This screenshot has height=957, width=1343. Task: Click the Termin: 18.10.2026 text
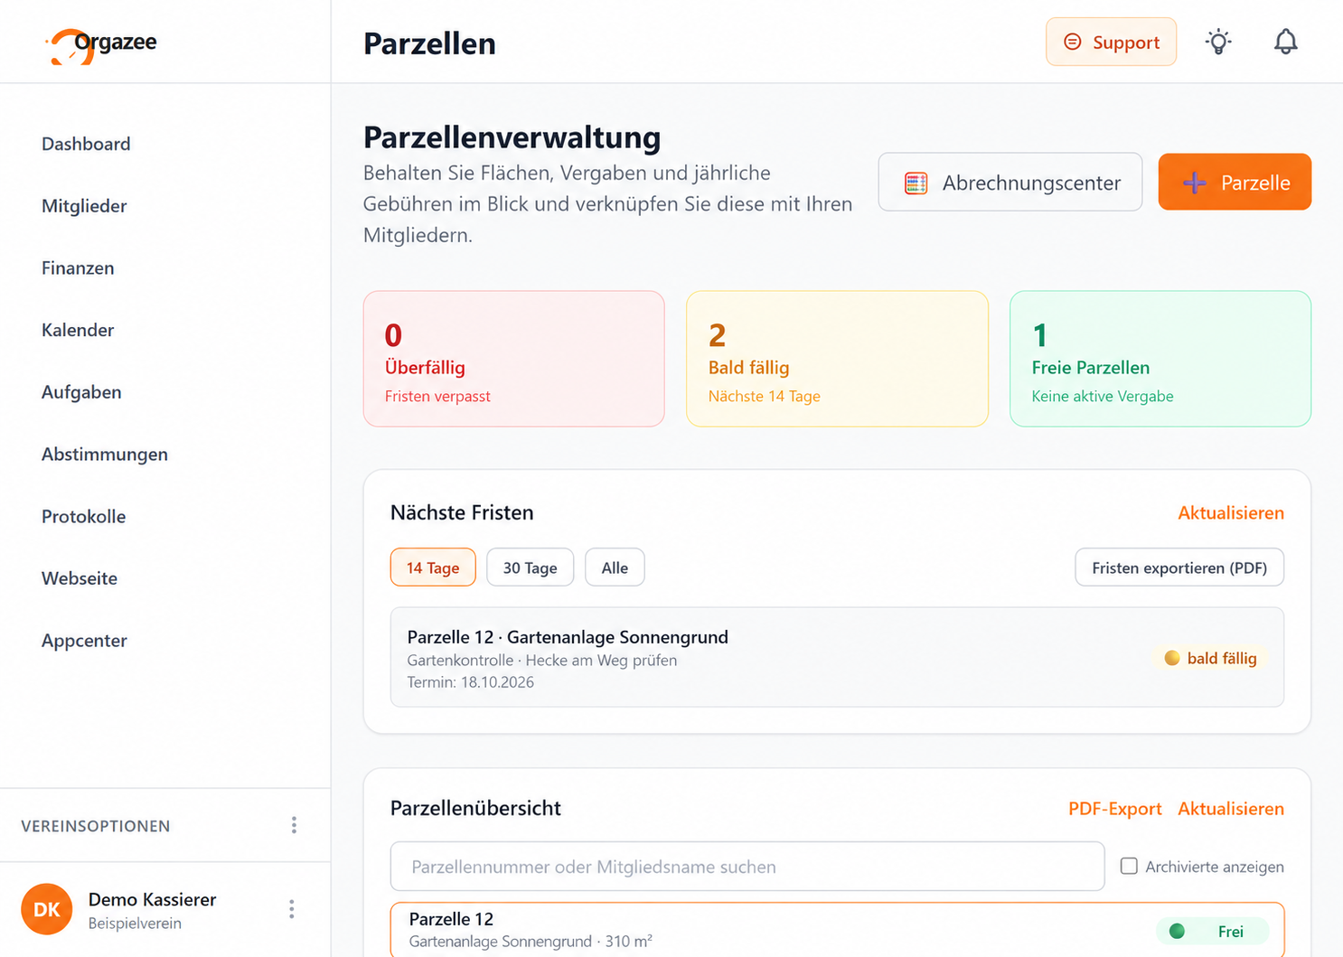point(470,682)
